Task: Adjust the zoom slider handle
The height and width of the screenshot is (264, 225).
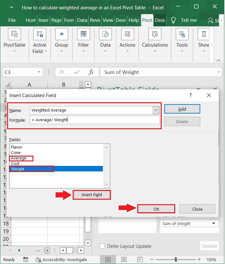Action: point(176,259)
